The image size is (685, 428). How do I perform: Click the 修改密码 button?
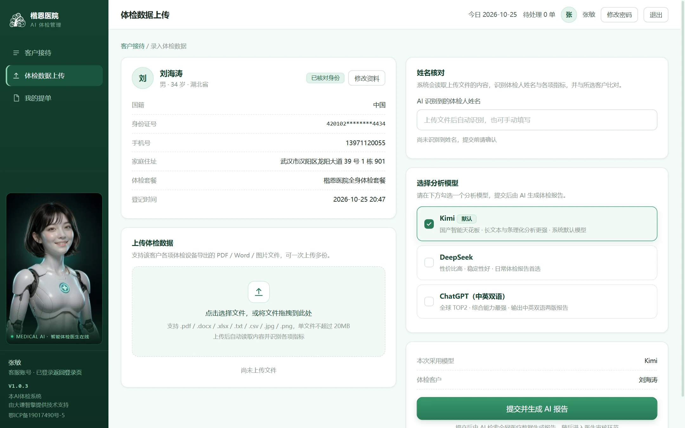(x=619, y=15)
